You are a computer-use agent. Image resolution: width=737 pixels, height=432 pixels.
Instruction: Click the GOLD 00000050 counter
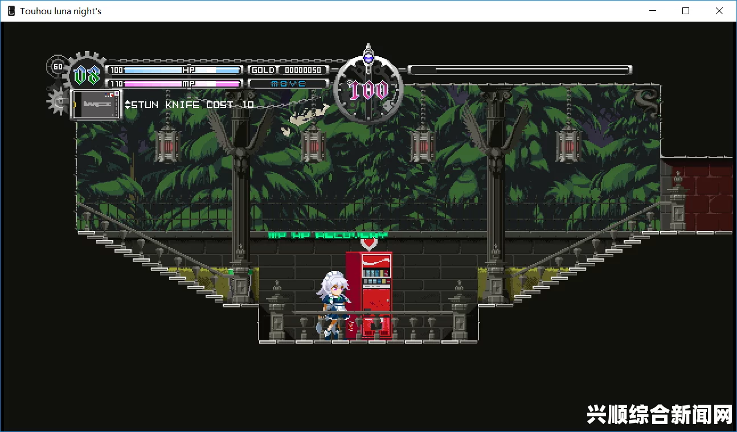click(289, 70)
